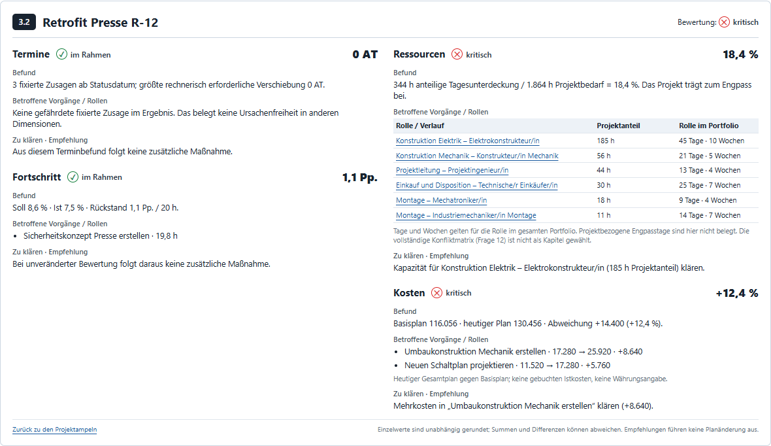Open Konstruktion Elektrik – Elektrokonstrukteur/in link
This screenshot has width=771, height=446.
pos(468,141)
